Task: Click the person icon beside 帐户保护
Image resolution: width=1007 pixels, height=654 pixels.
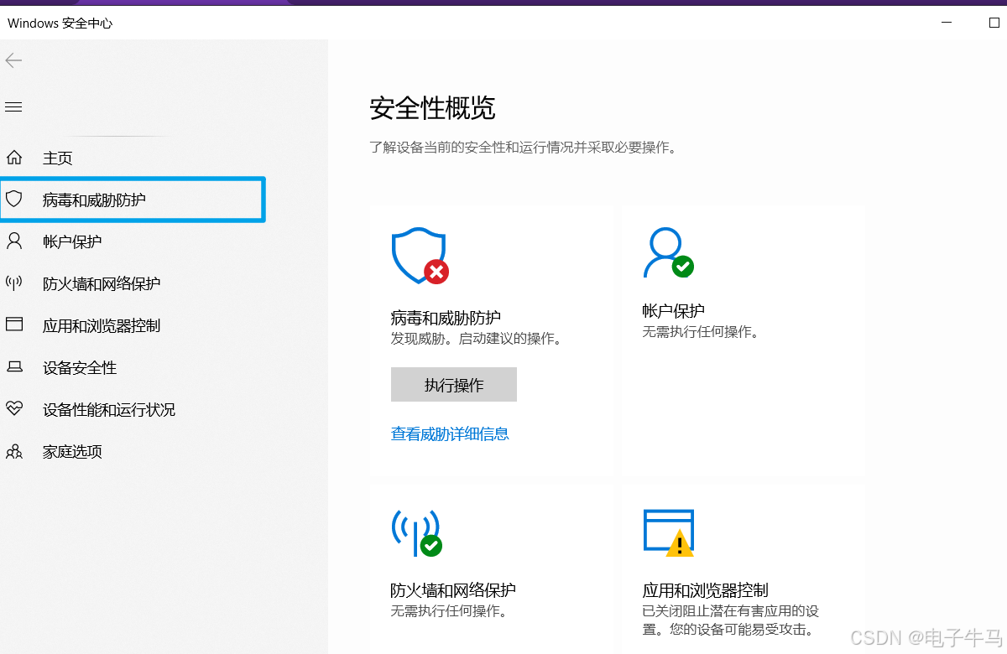Action: (14, 241)
